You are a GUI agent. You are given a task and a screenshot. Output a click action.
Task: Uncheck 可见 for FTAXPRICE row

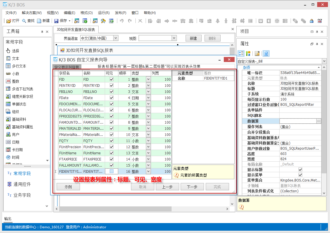click(x=111, y=159)
